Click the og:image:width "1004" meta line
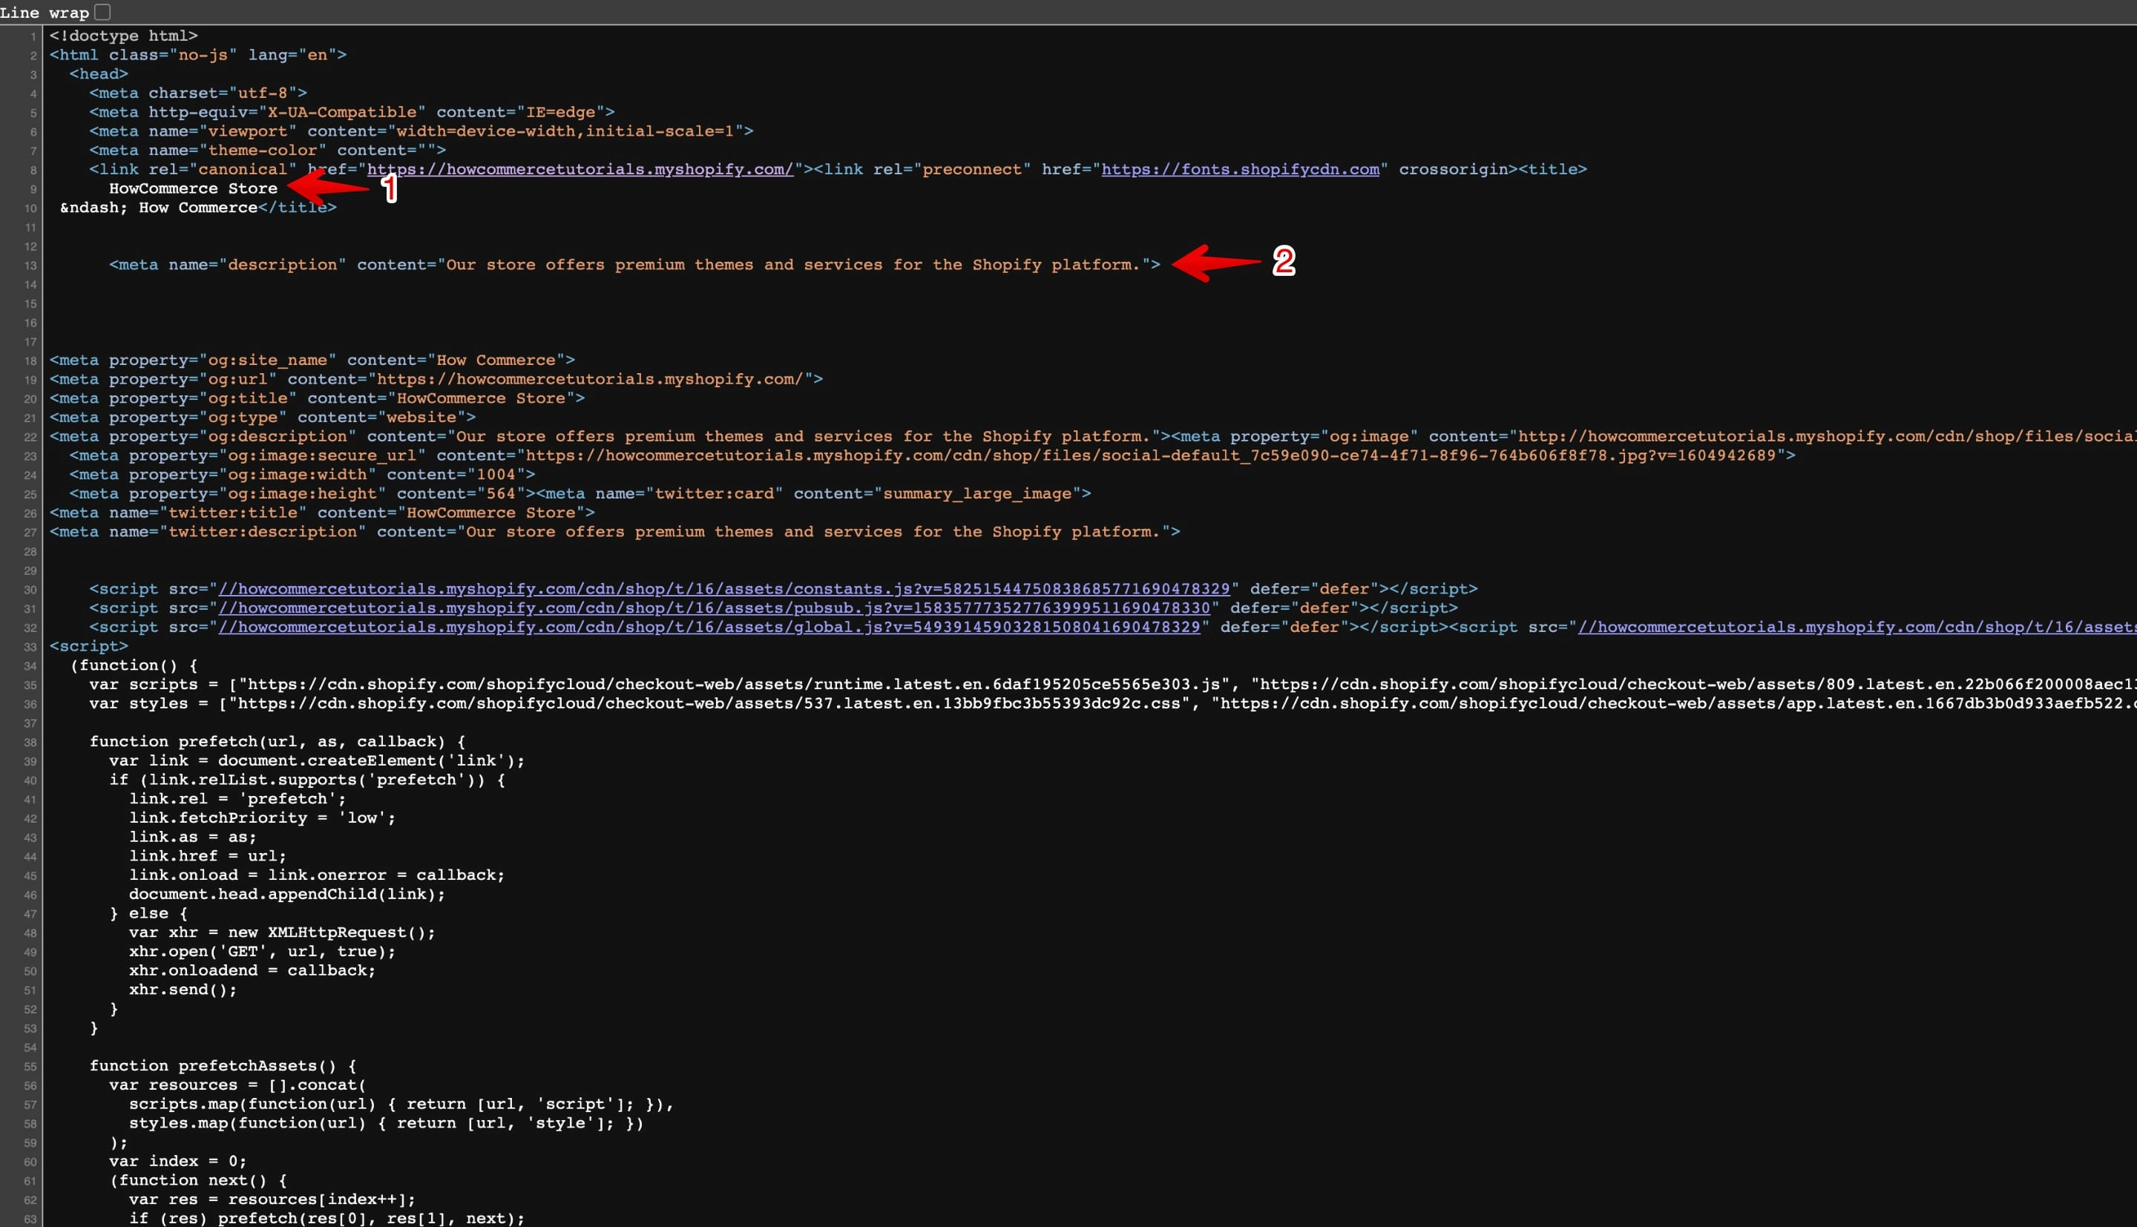The height and width of the screenshot is (1227, 2137). [302, 475]
